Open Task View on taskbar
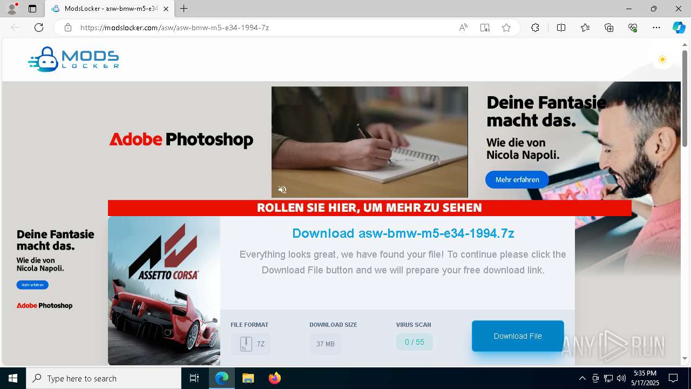691x389 pixels. click(x=194, y=378)
